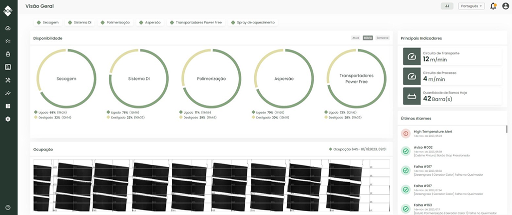Click Circuito de Transporte speedometer icon

point(412,56)
